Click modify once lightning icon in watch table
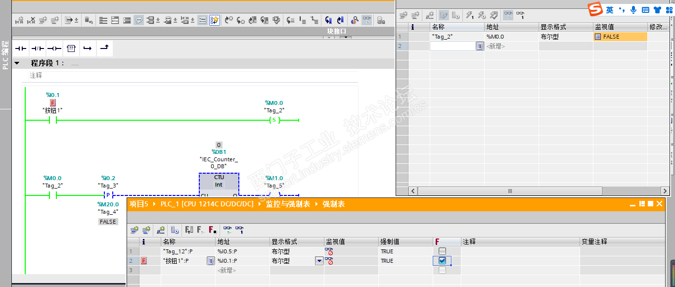 pos(470,15)
